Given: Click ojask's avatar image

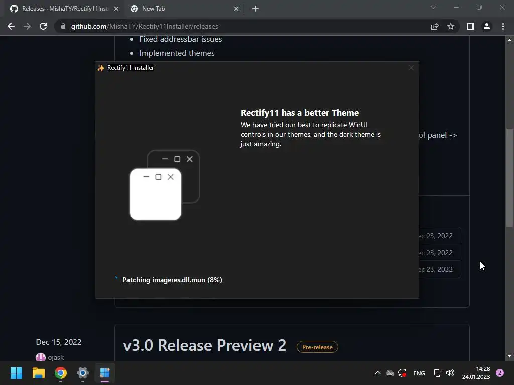Looking at the screenshot, I should click(40, 357).
